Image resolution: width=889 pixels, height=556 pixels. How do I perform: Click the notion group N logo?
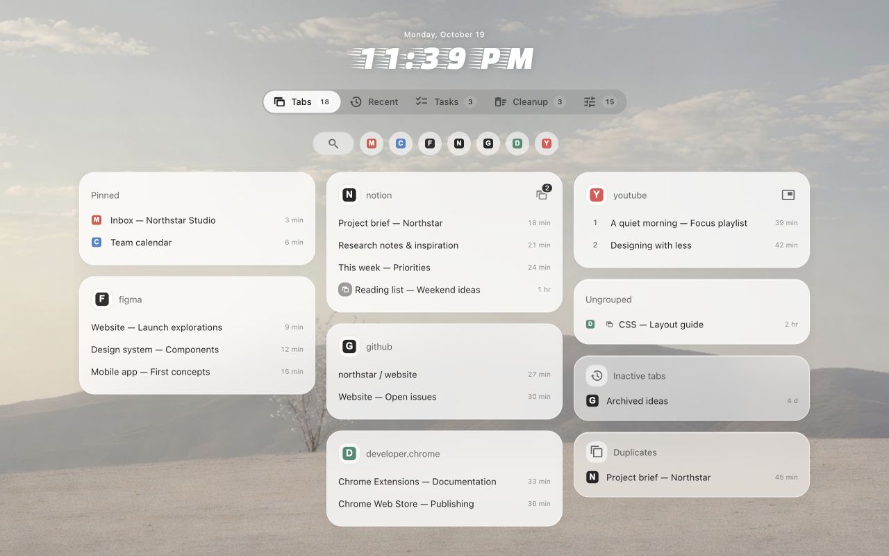point(349,195)
